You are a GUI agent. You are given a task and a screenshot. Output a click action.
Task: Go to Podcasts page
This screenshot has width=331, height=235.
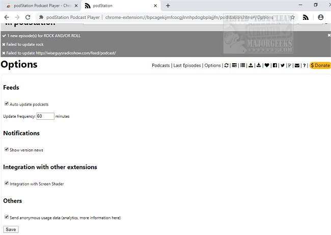tap(160, 66)
